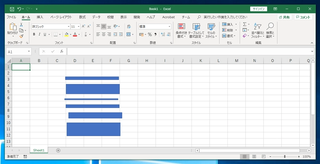Viewport: 320px width, 164px height.
Task: Open borders dropdown arrow
Action: click(x=60, y=34)
